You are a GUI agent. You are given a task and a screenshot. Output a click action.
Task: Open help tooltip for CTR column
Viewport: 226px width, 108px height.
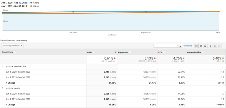164,52
